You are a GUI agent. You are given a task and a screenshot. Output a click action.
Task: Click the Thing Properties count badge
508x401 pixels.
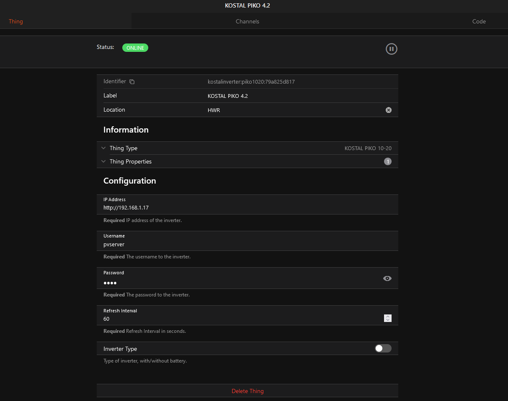(387, 161)
